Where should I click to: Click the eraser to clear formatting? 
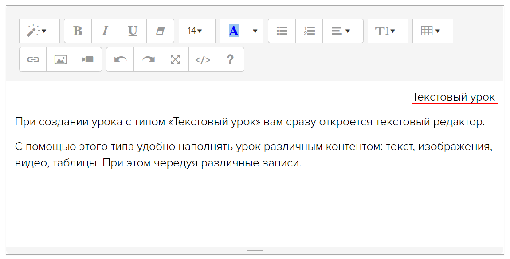[160, 31]
